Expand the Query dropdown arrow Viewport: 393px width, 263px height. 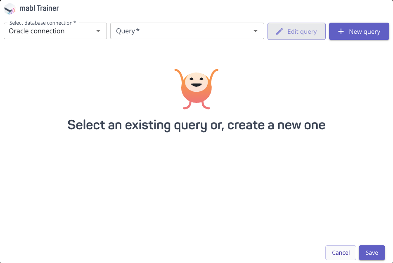pyautogui.click(x=256, y=31)
